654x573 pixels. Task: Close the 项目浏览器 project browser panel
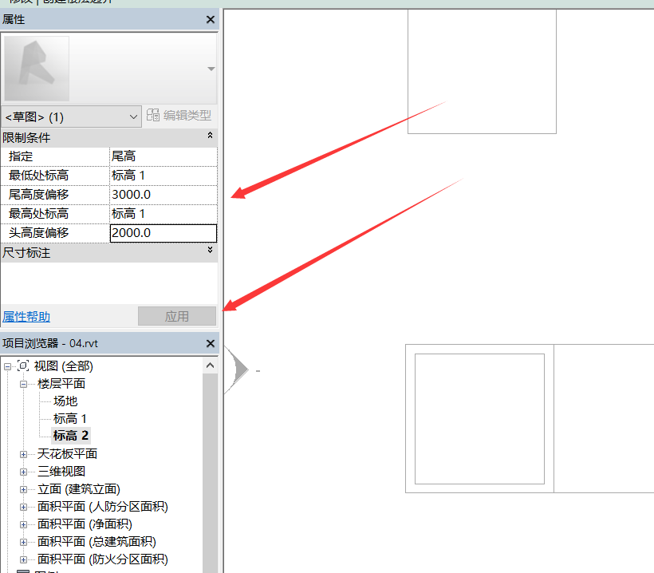coord(211,344)
